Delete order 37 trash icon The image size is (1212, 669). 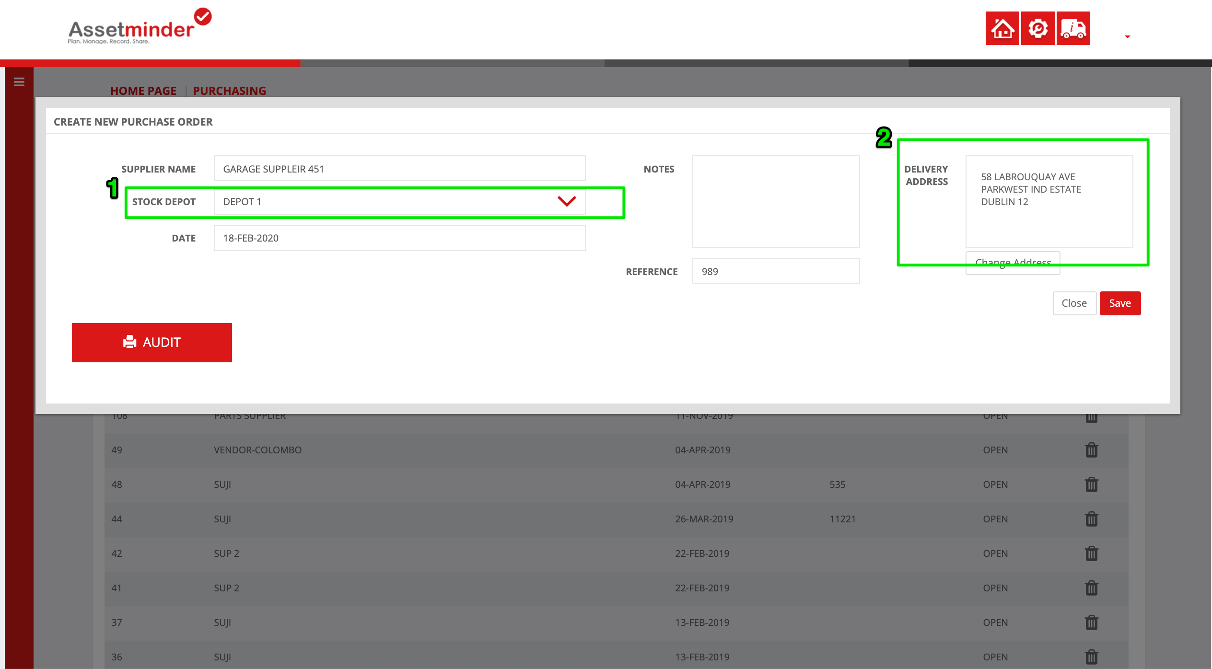(1091, 623)
